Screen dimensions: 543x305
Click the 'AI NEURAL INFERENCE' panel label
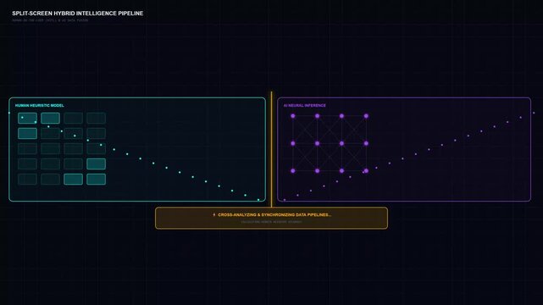point(305,105)
